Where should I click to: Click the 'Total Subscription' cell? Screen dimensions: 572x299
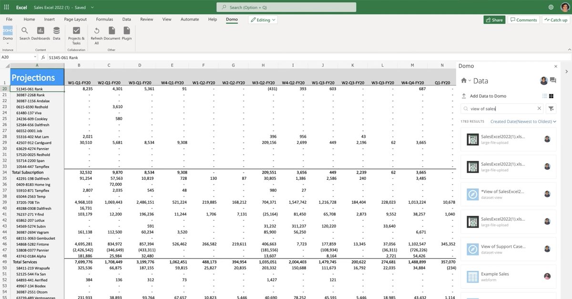coord(37,172)
